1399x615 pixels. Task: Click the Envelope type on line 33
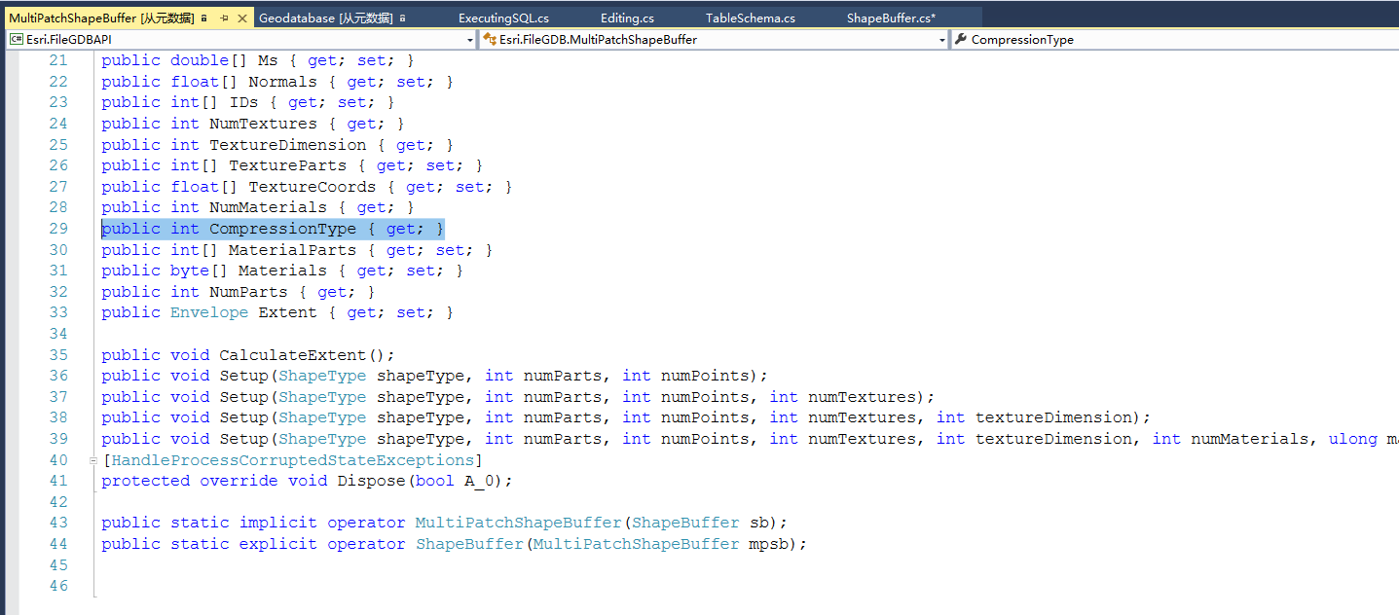click(209, 312)
